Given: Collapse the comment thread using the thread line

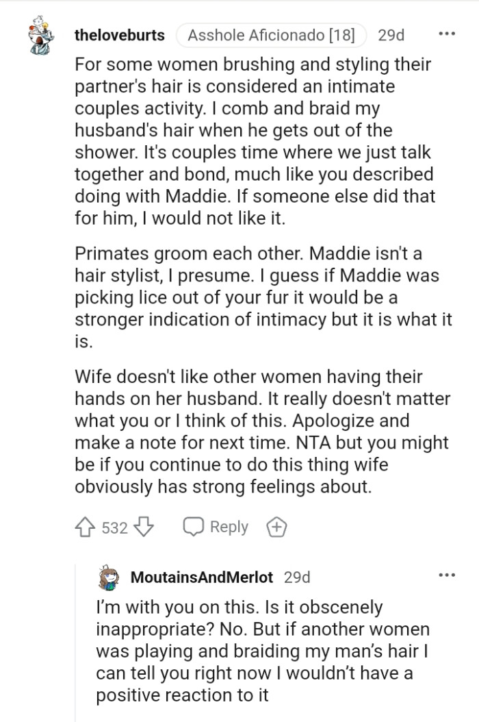Looking at the screenshot, I should [x=74, y=651].
